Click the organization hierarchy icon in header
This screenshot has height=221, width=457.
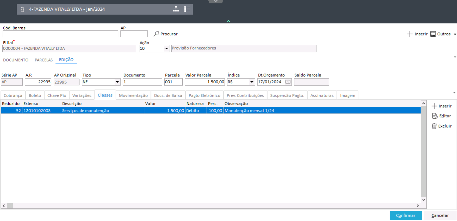176,9
